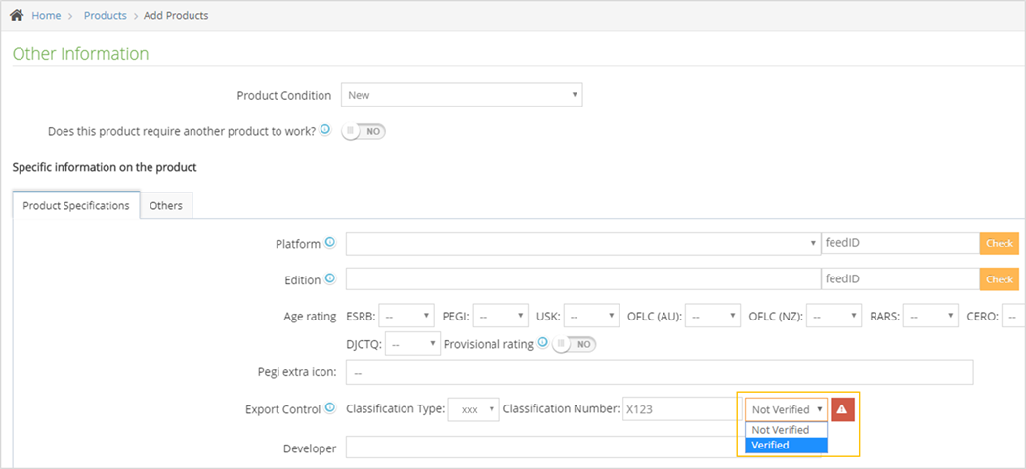Viewport: 1026px width, 469px height.
Task: Click info icon beside Platform label
Action: click(x=330, y=243)
